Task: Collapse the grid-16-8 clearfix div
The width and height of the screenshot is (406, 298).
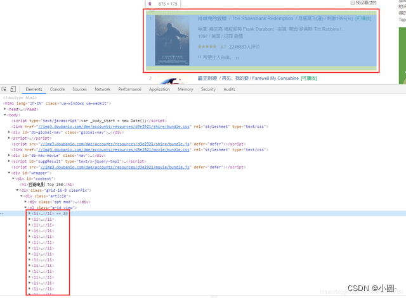Action: 17,190
